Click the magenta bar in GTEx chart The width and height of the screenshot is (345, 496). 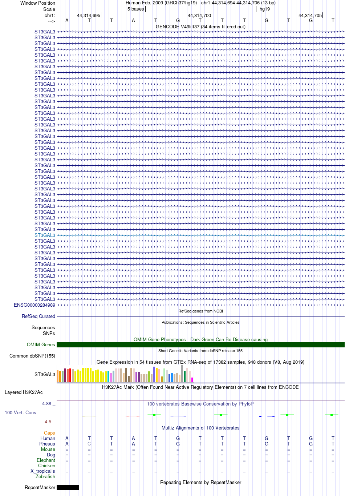192,380
